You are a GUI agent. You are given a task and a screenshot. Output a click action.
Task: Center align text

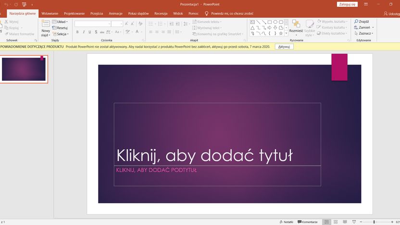pyautogui.click(x=157, y=32)
